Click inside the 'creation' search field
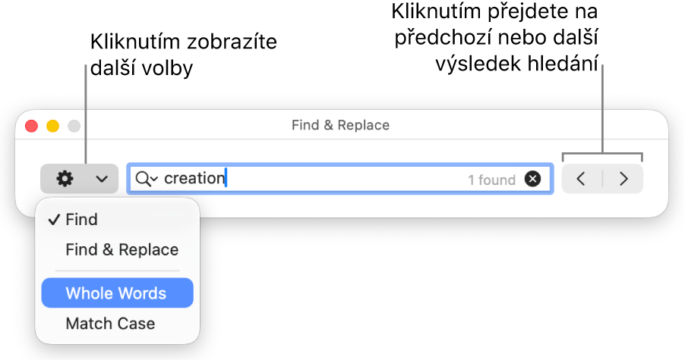Viewport: 685px width, 360px height. 342,179
